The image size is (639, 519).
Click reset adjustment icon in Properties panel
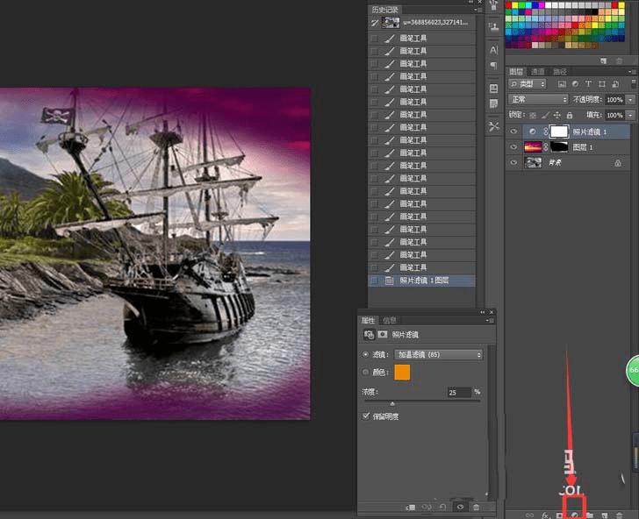click(x=443, y=507)
